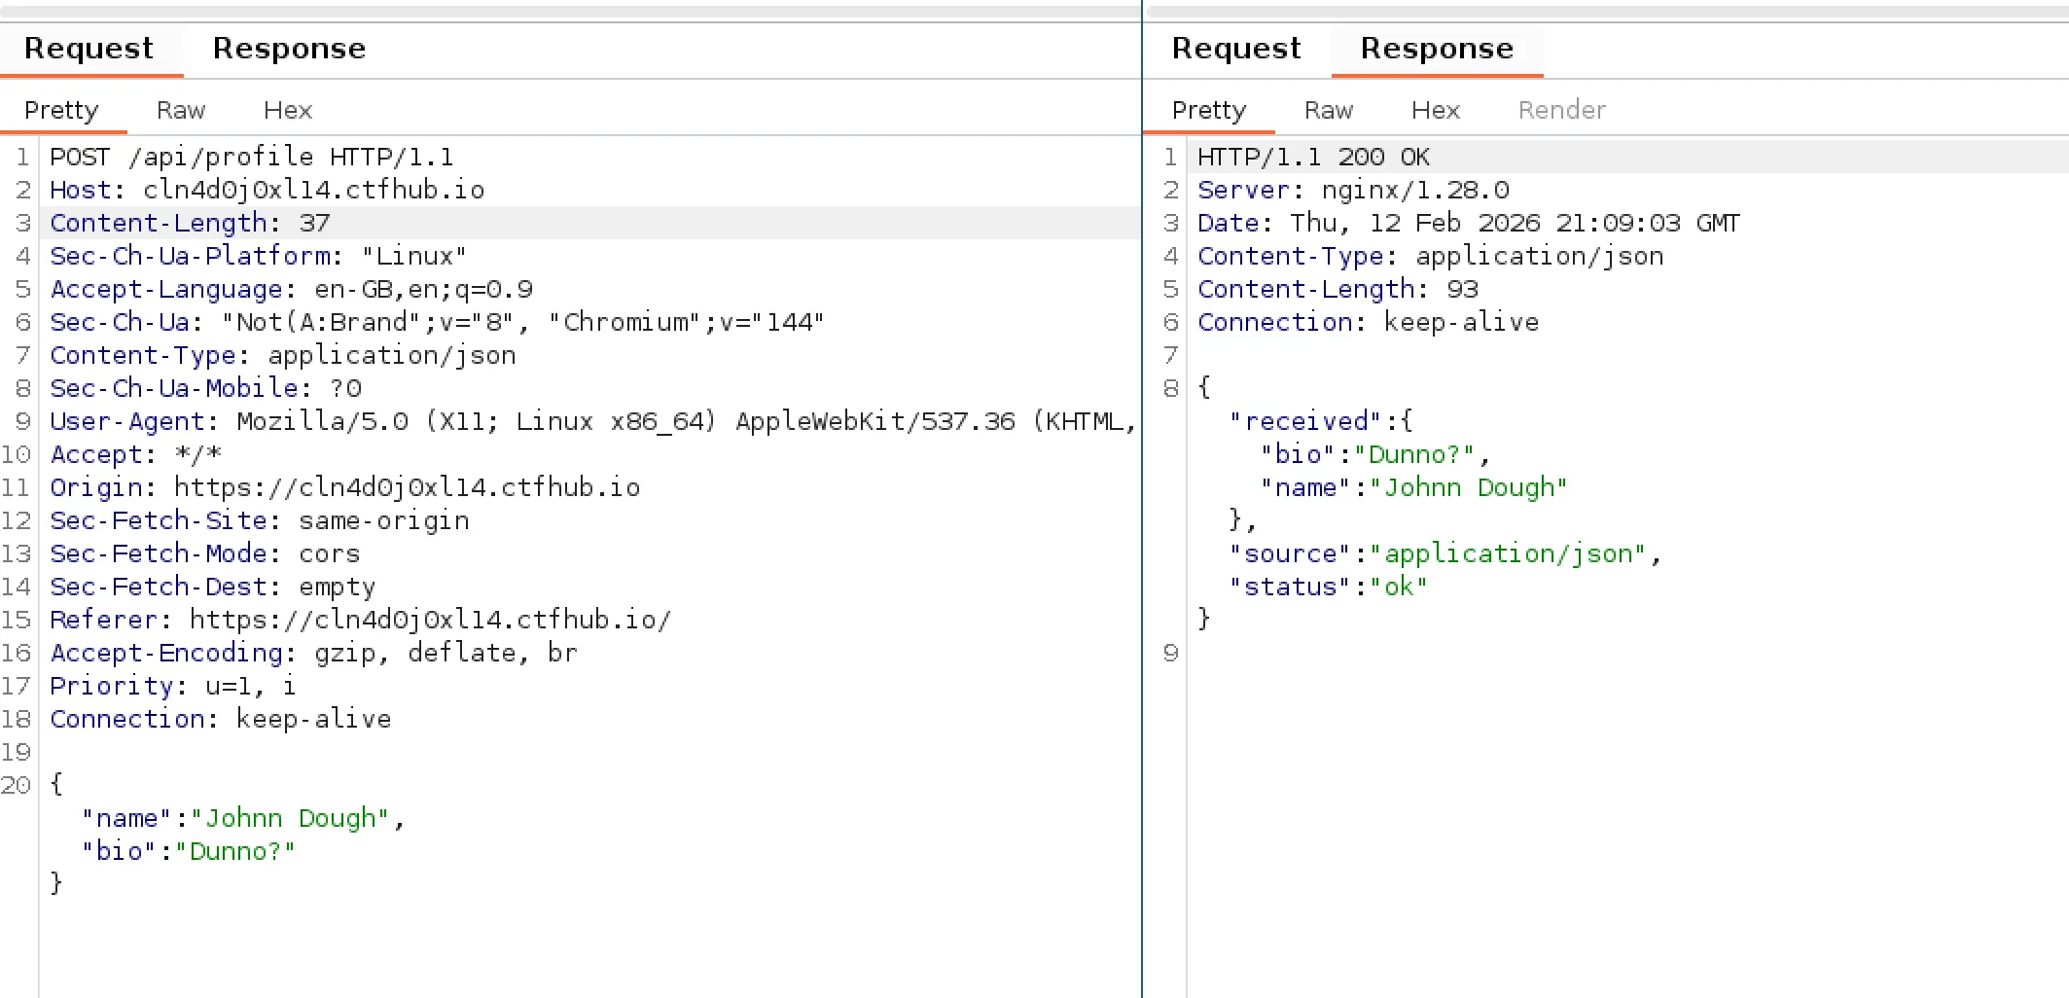Image resolution: width=2069 pixels, height=998 pixels.
Task: Select the Render tab for the response
Action: 1560,110
